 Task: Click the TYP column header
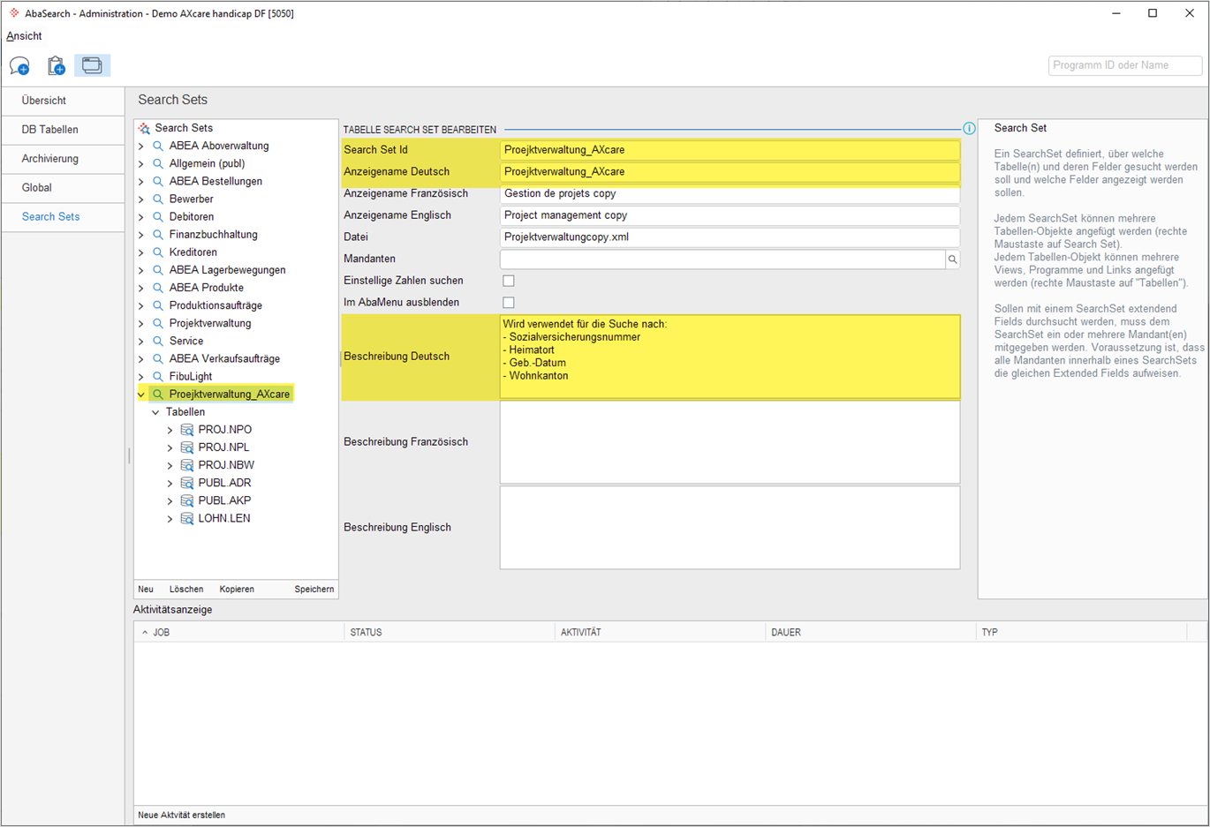coord(1081,632)
